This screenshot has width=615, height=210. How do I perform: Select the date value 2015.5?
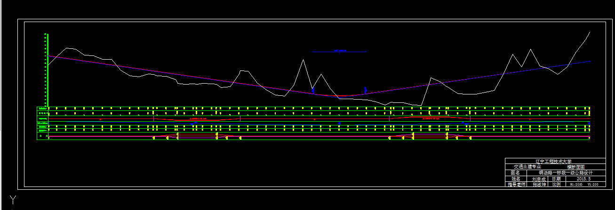point(584,179)
